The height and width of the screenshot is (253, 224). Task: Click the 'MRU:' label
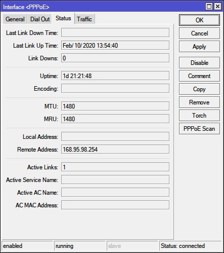pyautogui.click(x=51, y=119)
